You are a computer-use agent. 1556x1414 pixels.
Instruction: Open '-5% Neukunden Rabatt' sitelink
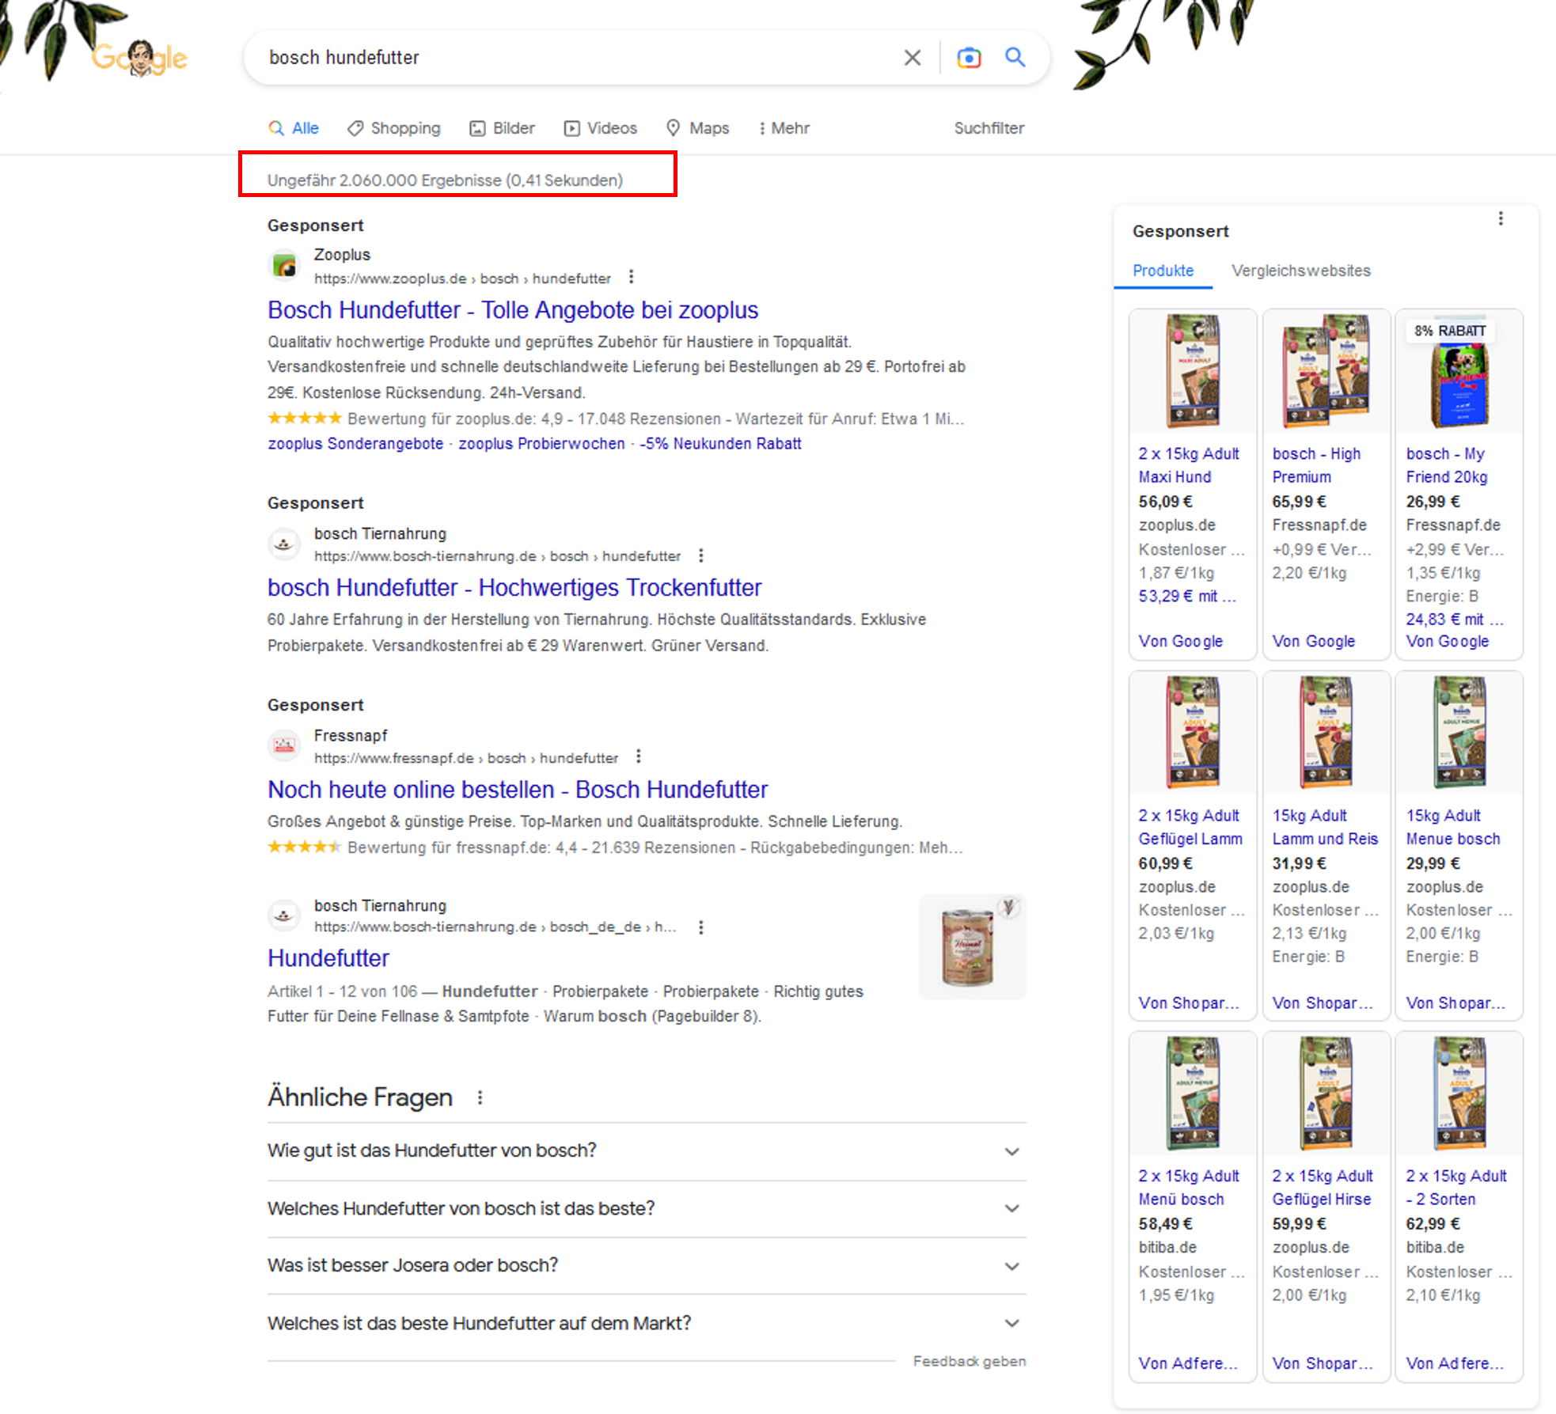[x=720, y=444]
